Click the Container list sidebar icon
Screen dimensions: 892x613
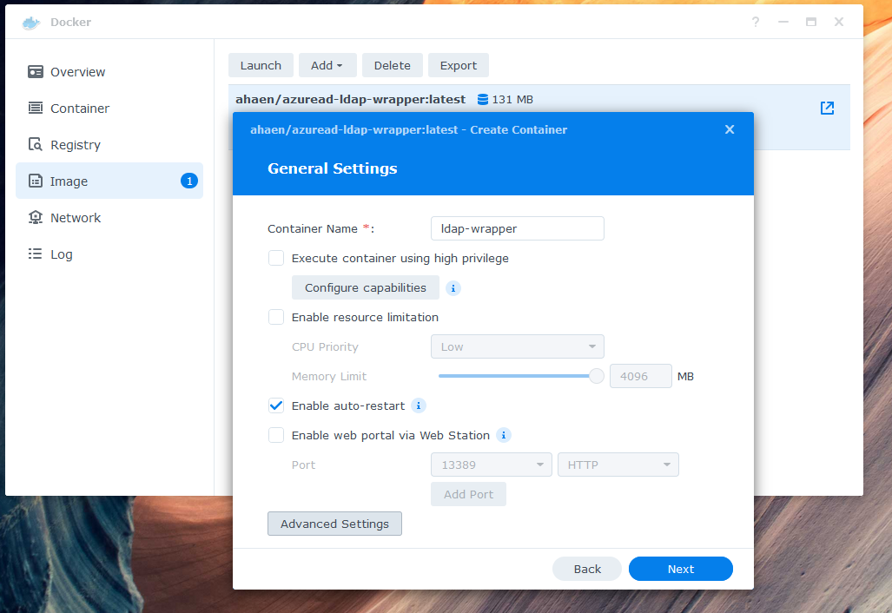click(x=36, y=108)
